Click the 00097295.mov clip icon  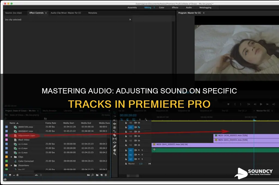[15, 127]
